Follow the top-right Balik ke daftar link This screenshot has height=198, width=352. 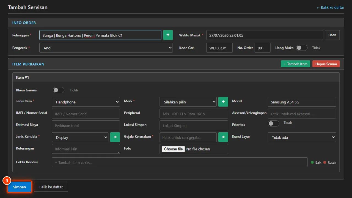click(330, 7)
